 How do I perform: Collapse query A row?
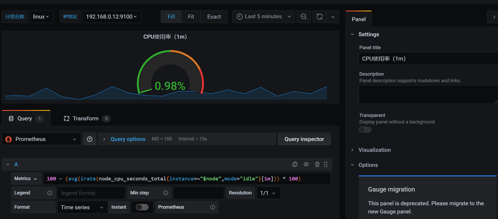pyautogui.click(x=8, y=165)
